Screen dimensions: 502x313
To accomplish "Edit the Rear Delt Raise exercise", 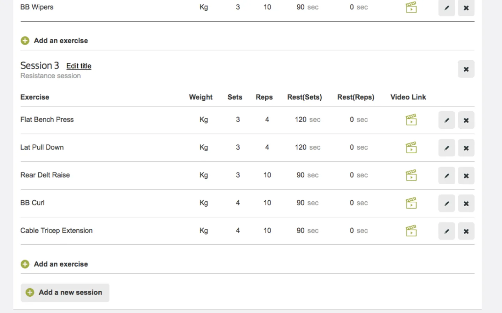I will (447, 176).
